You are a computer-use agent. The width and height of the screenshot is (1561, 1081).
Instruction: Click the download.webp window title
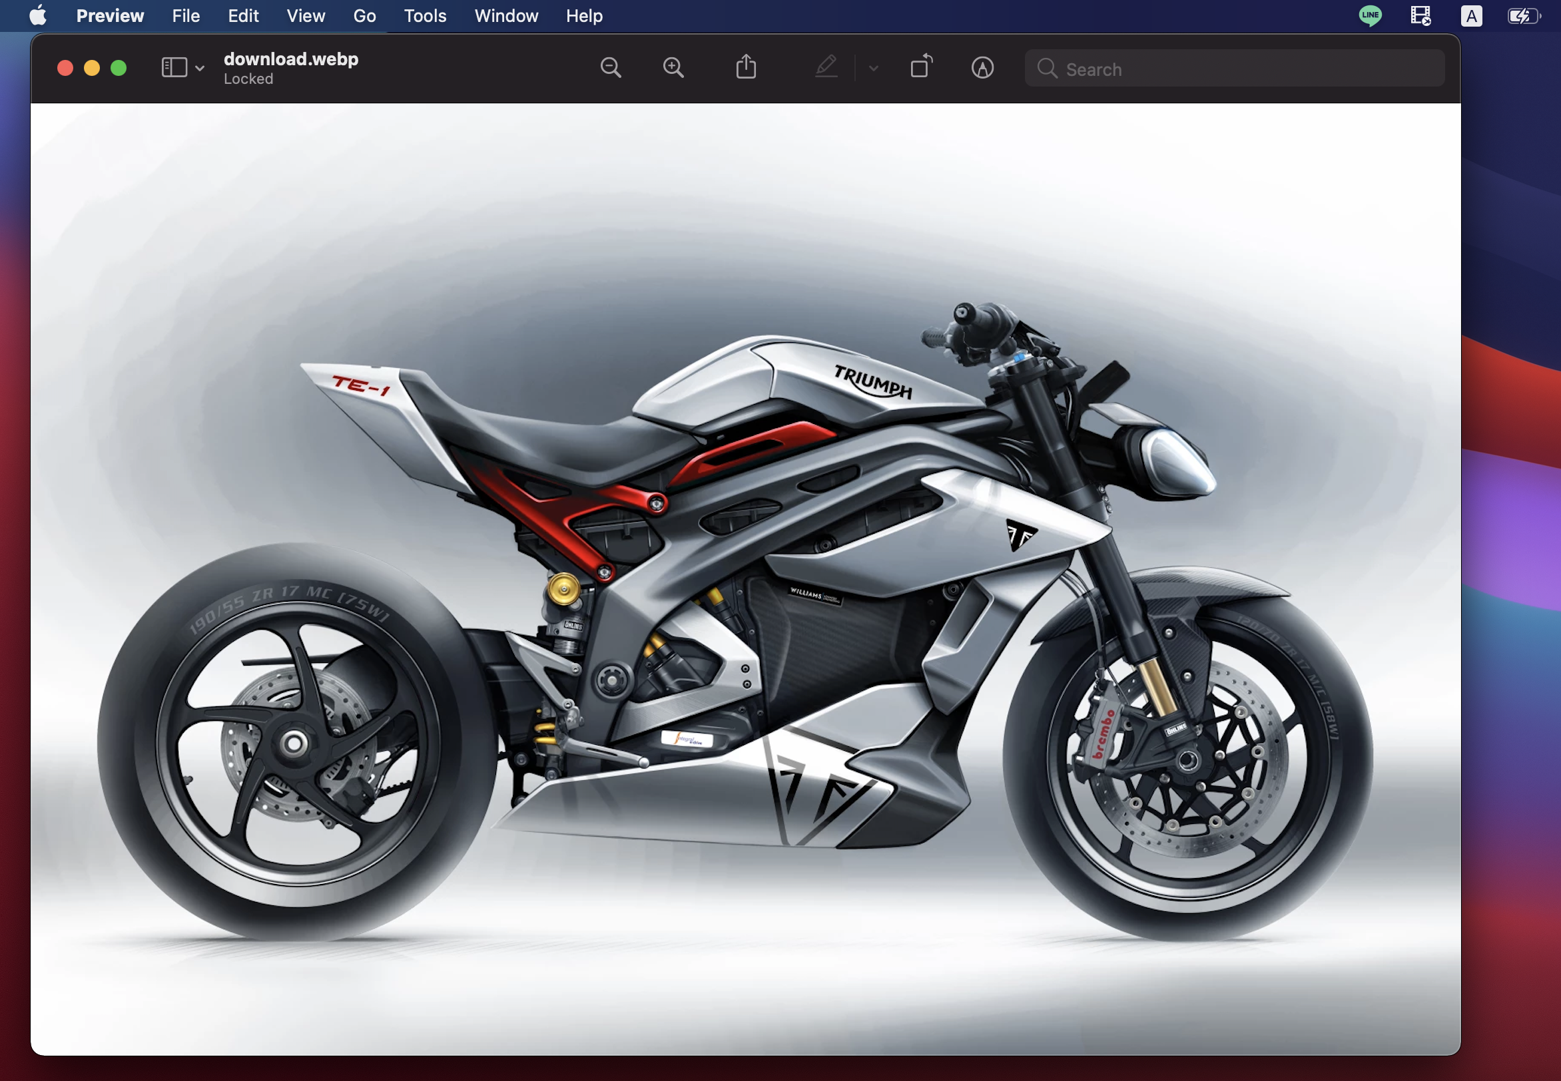pyautogui.click(x=290, y=60)
